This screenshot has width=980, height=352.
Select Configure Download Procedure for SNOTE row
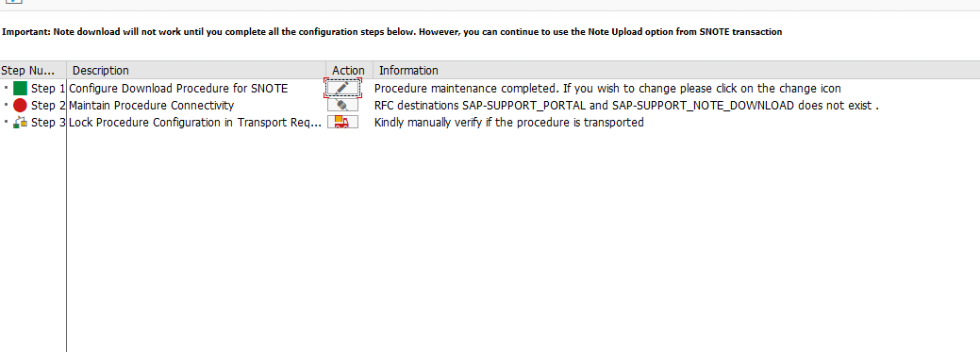(178, 88)
